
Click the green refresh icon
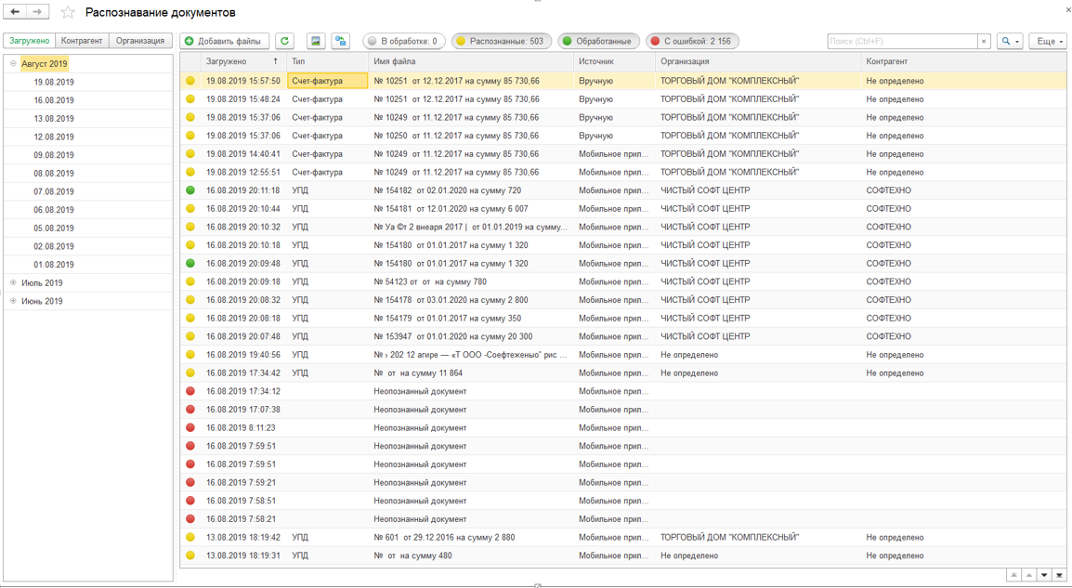(x=285, y=41)
